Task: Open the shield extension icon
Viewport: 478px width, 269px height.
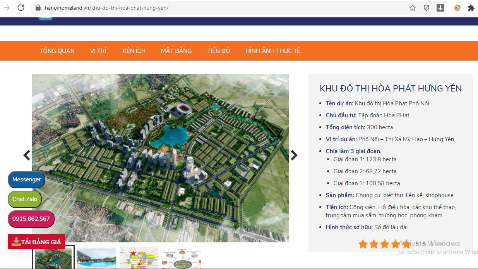Action: pos(427,8)
